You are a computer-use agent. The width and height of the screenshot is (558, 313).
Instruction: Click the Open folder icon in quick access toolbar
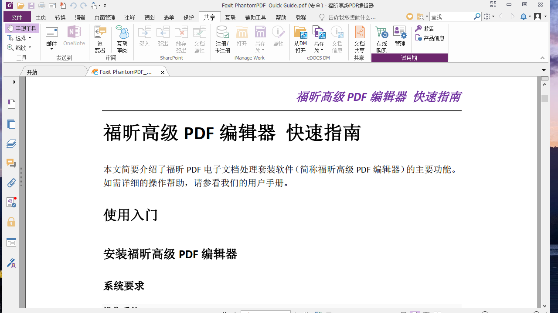20,6
